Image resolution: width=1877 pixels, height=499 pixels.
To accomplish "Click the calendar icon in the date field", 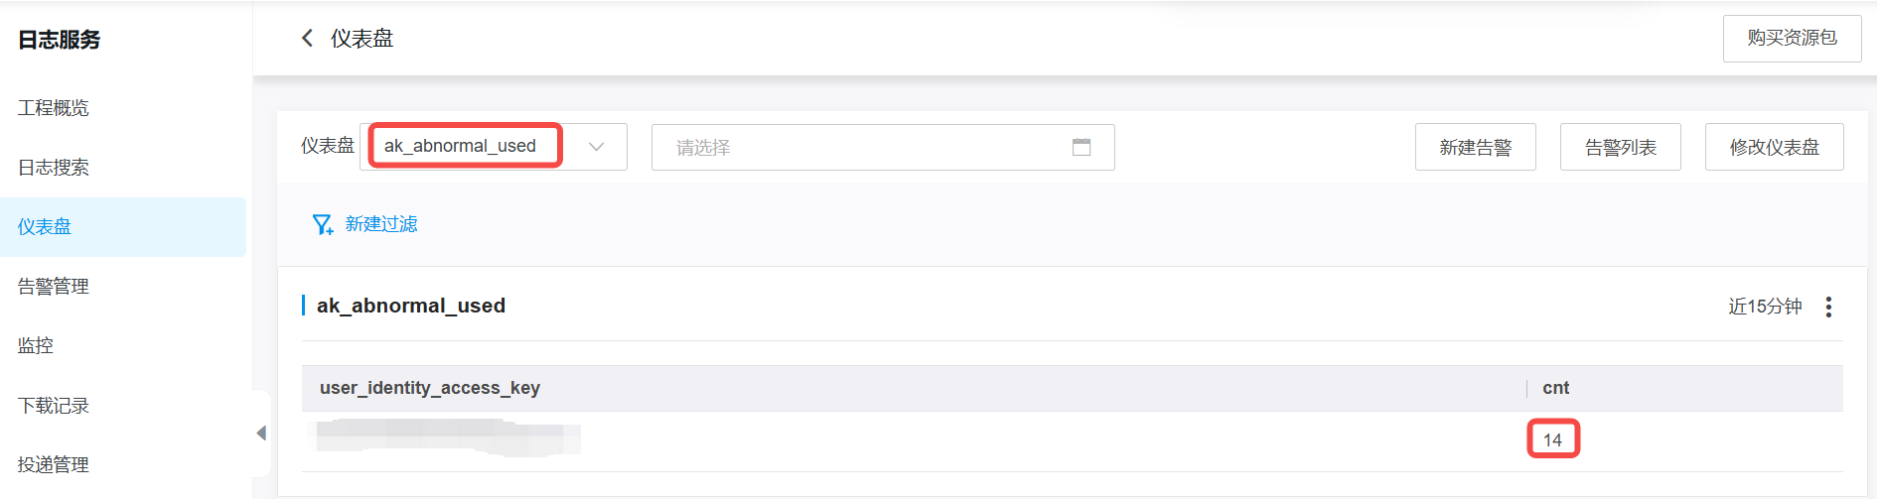I will 1082,147.
